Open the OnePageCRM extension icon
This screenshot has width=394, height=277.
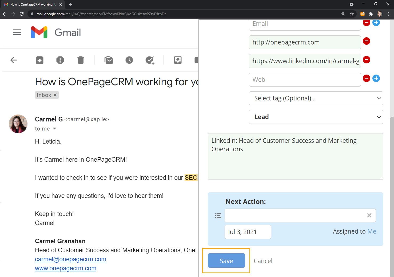tap(363, 14)
